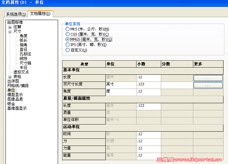
Task: Edit decimals .123 for 双尺寸长度
Action: click(x=149, y=85)
